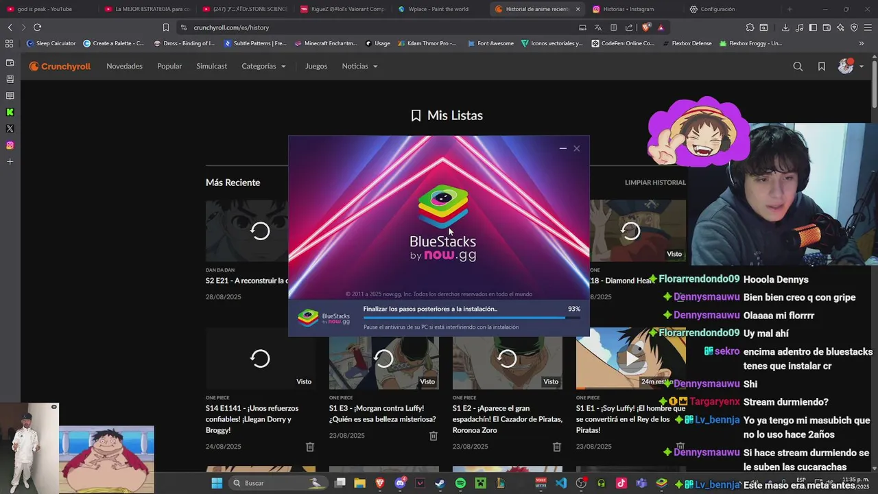
Task: Minimize the BlueStacks installer window
Action: 563,148
